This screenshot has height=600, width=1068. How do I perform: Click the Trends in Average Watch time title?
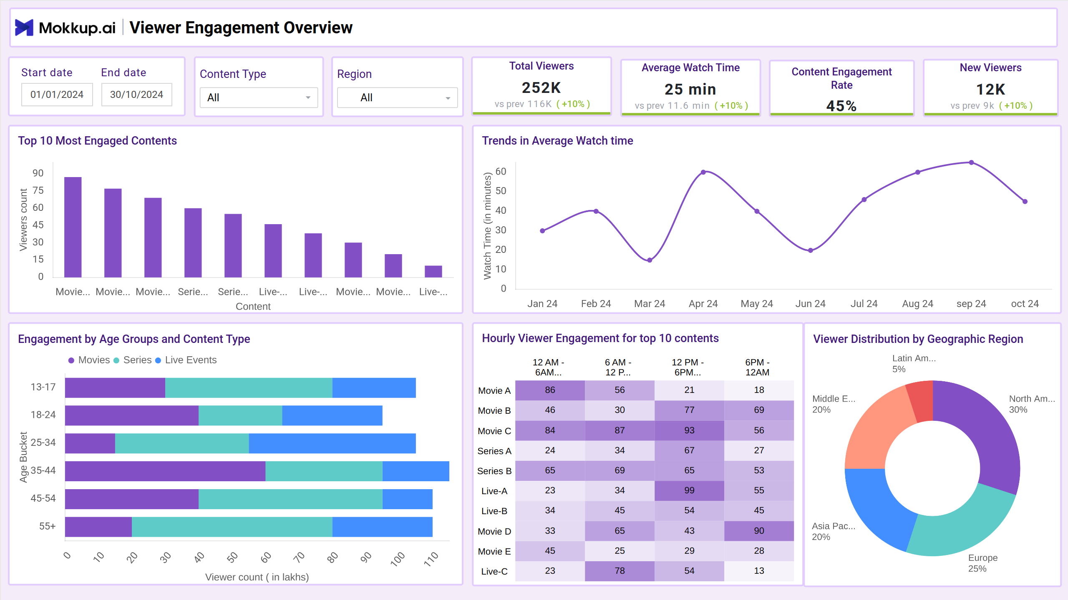coord(557,141)
